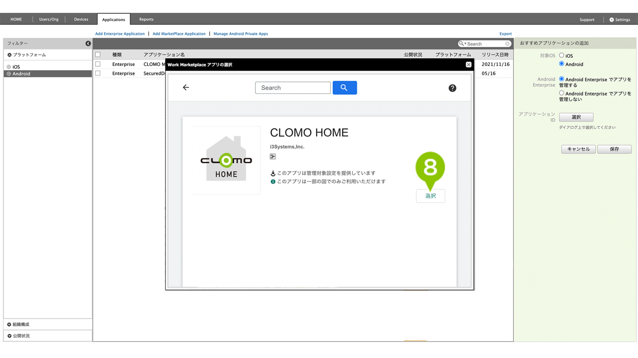Switch to the Devices tab
The width and height of the screenshot is (638, 358).
[81, 19]
